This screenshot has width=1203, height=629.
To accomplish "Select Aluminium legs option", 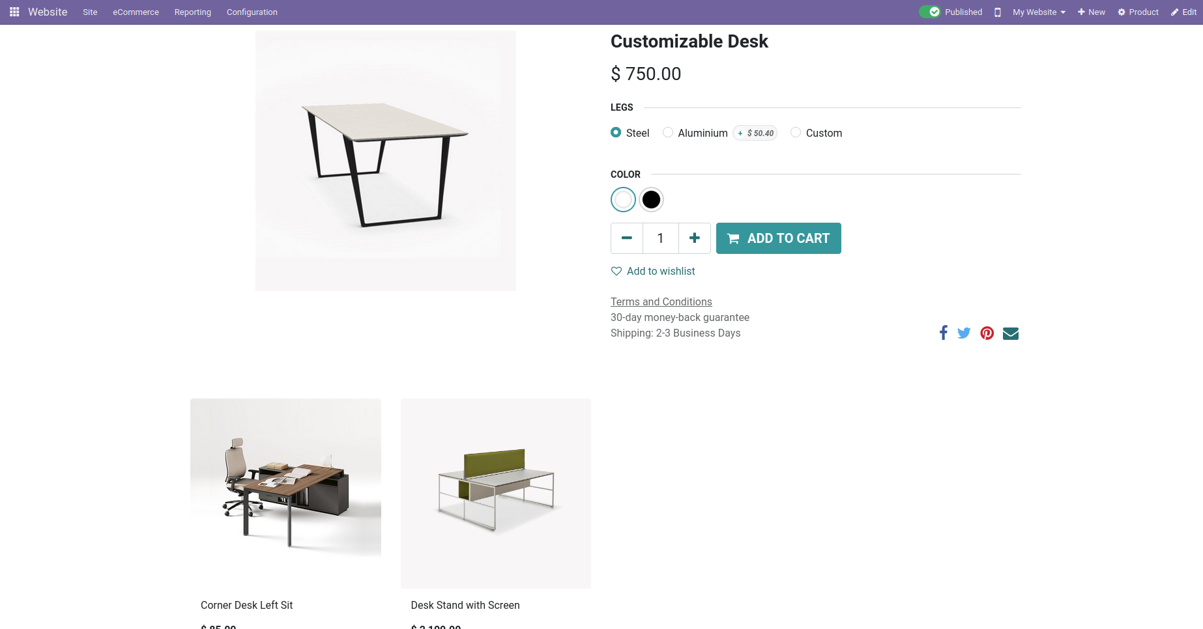I will [668, 133].
